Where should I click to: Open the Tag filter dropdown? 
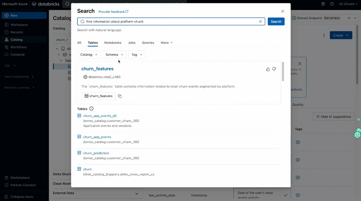coord(137,54)
